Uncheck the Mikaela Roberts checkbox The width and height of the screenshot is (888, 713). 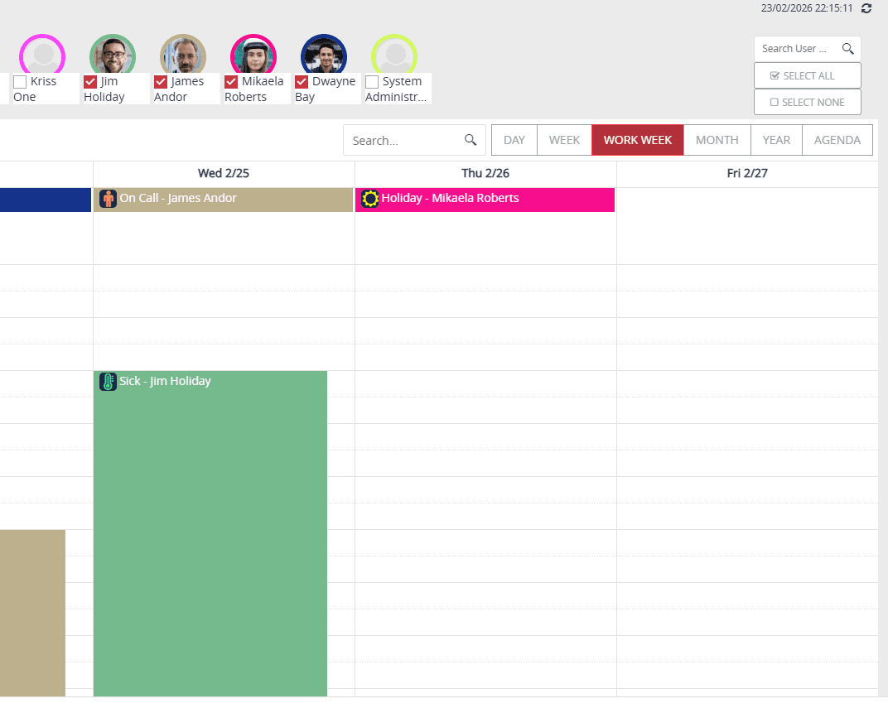click(x=231, y=82)
